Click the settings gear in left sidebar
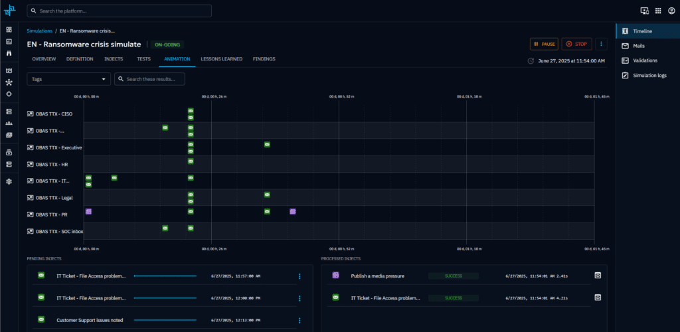The width and height of the screenshot is (680, 332). pyautogui.click(x=9, y=181)
